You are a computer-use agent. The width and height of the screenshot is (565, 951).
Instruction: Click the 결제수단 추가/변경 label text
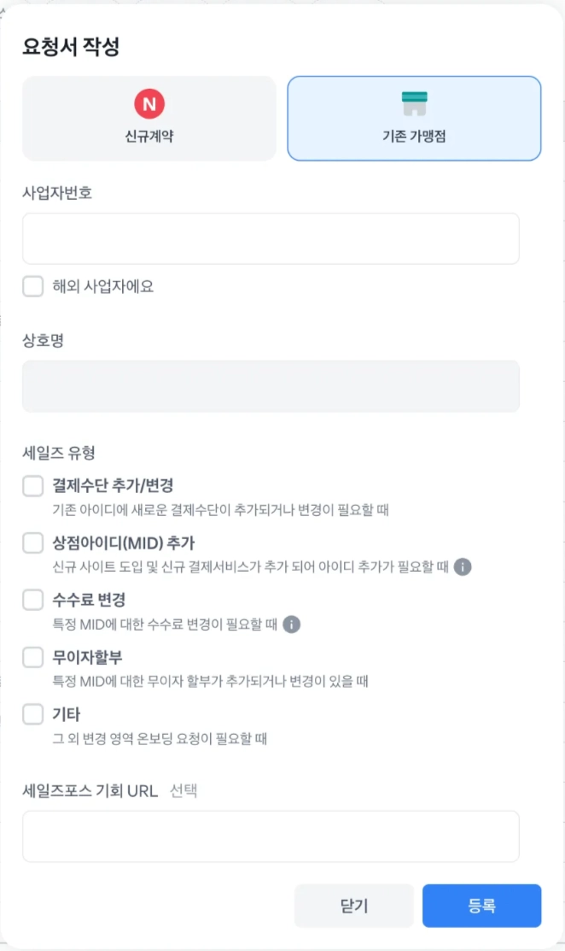114,486
